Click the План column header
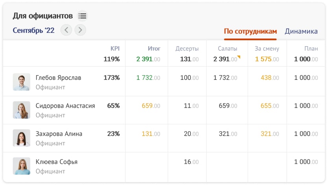 click(x=311, y=49)
